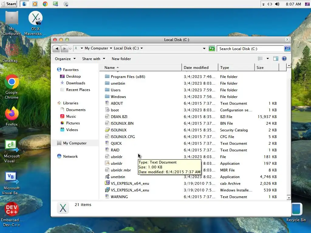This screenshot has height=233, width=311.
Task: Change your view icon
Action: tap(260, 59)
